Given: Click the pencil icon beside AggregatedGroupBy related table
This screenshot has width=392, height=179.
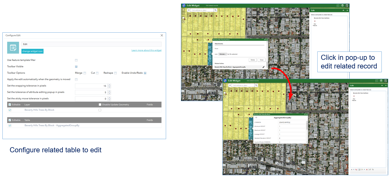Looking at the screenshot, I should click(263, 67).
